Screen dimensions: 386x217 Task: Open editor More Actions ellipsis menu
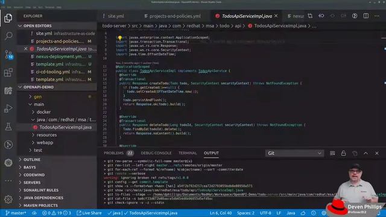[x=377, y=16]
